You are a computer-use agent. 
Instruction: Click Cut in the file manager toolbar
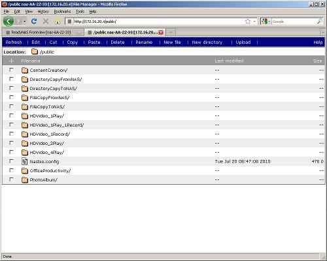(54, 42)
